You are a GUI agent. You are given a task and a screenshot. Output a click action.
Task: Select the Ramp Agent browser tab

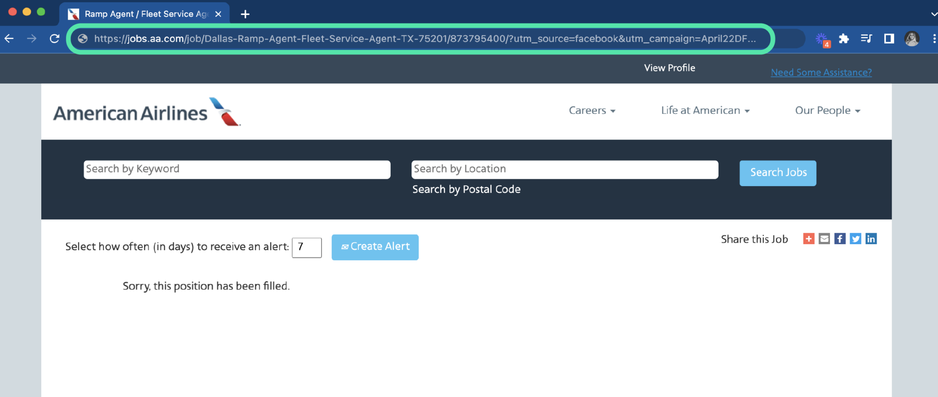142,14
